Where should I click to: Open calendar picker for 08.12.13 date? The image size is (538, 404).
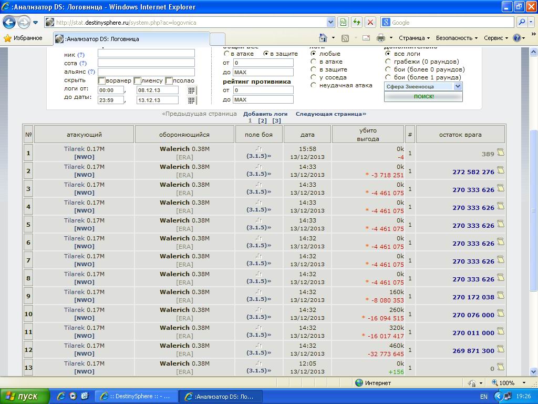[192, 90]
